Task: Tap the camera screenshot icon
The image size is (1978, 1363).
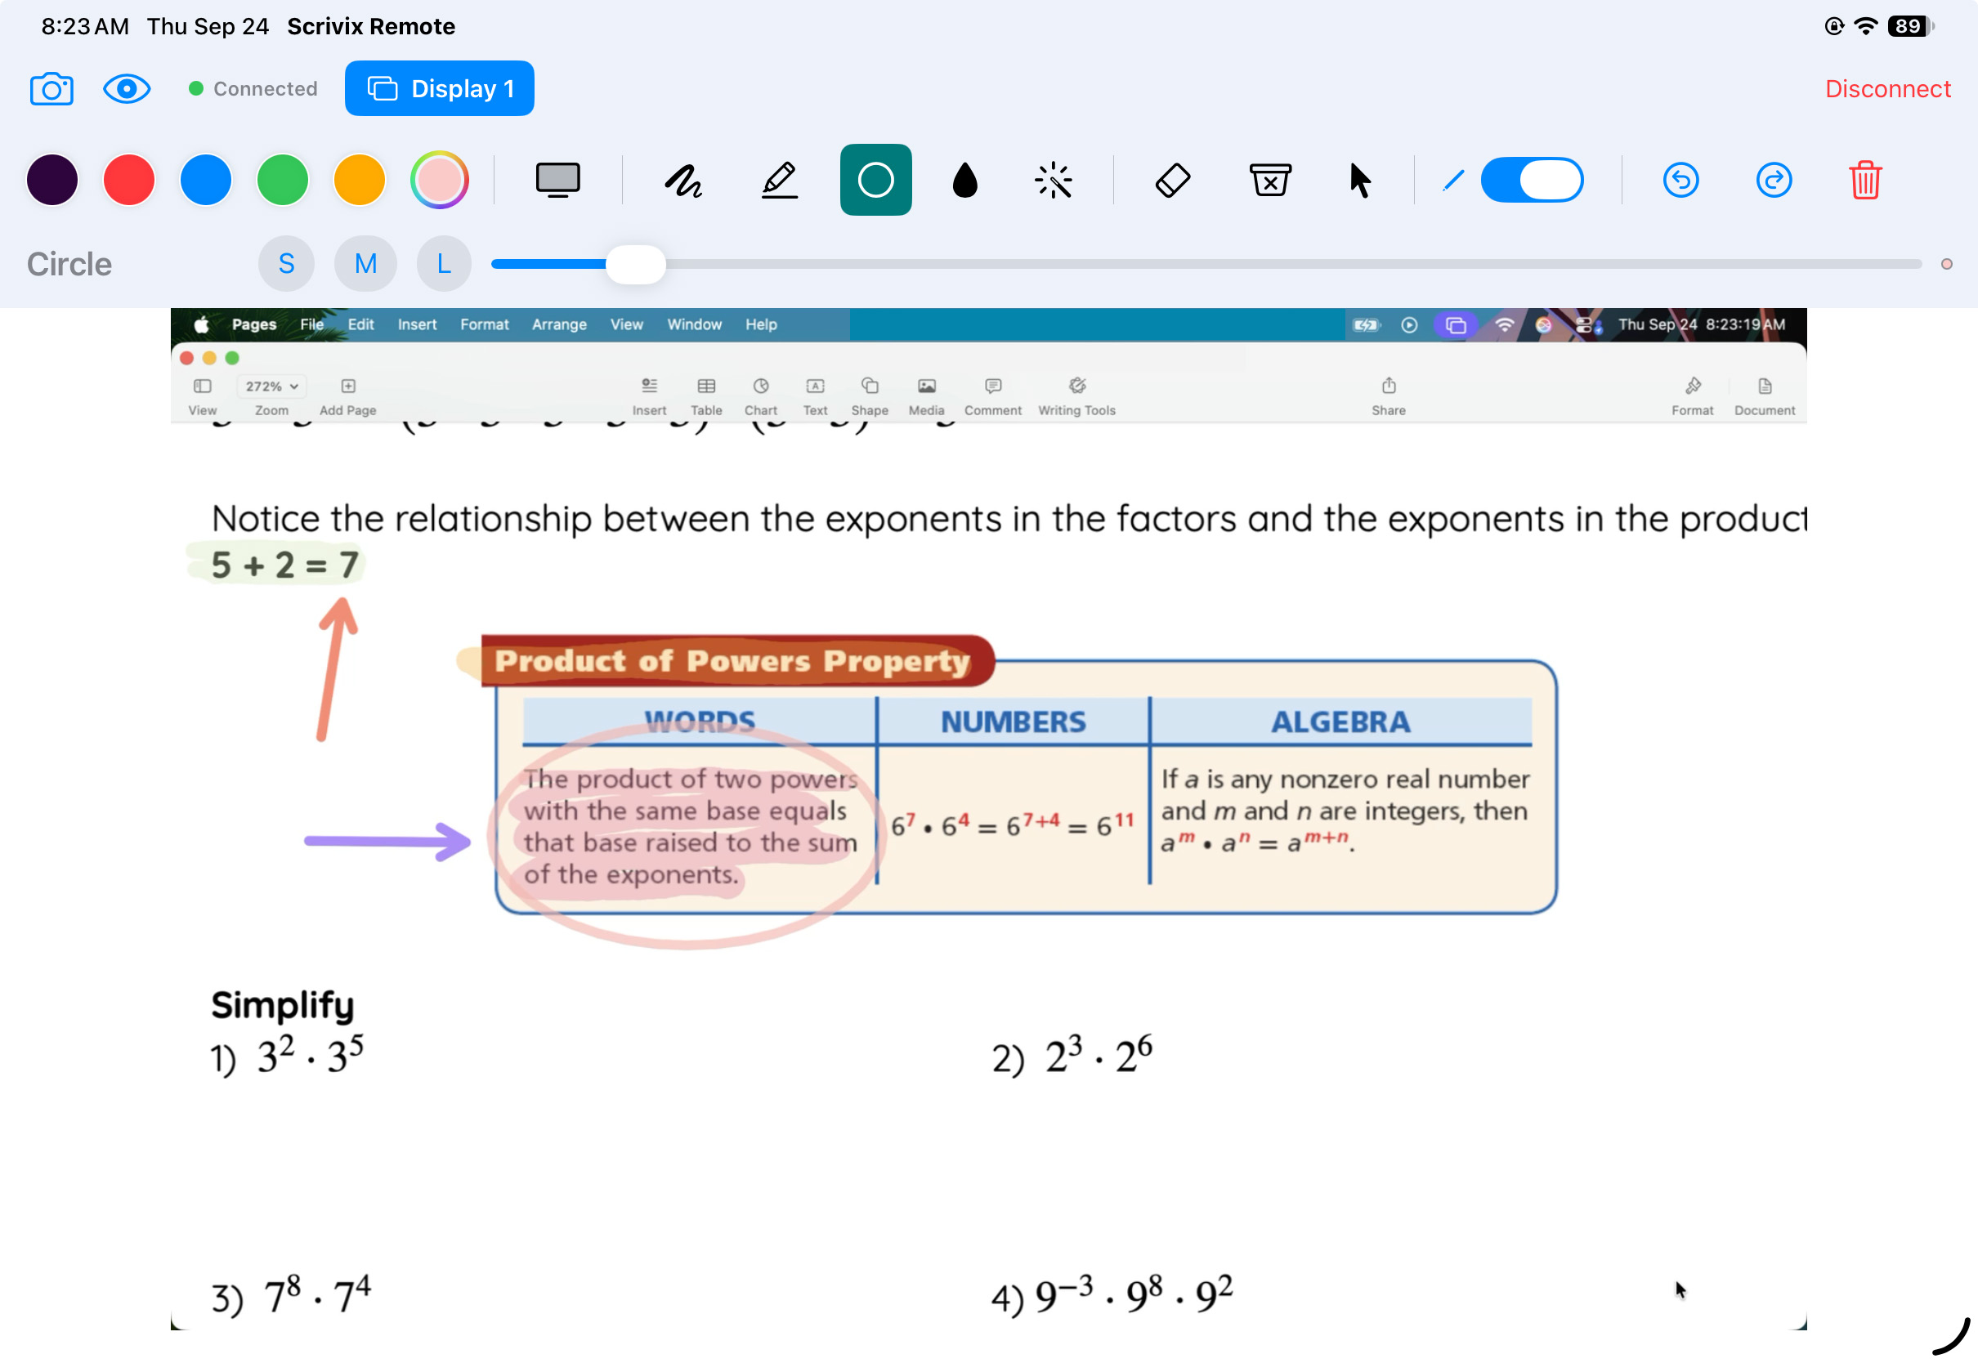Action: coord(51,89)
